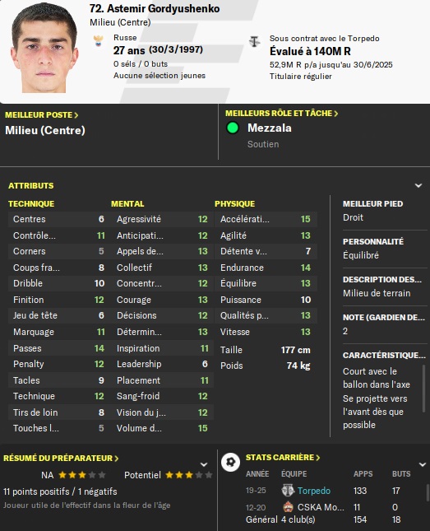Open the Meilleurs Rôle et Tâche header
The height and width of the screenshot is (531, 430).
click(282, 114)
